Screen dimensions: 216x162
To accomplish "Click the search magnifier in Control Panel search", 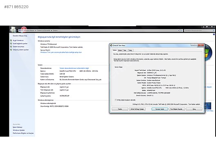I will coord(214,31).
